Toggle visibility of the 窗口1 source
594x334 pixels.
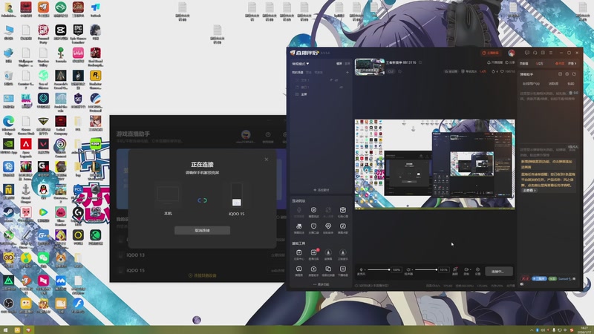(x=342, y=87)
